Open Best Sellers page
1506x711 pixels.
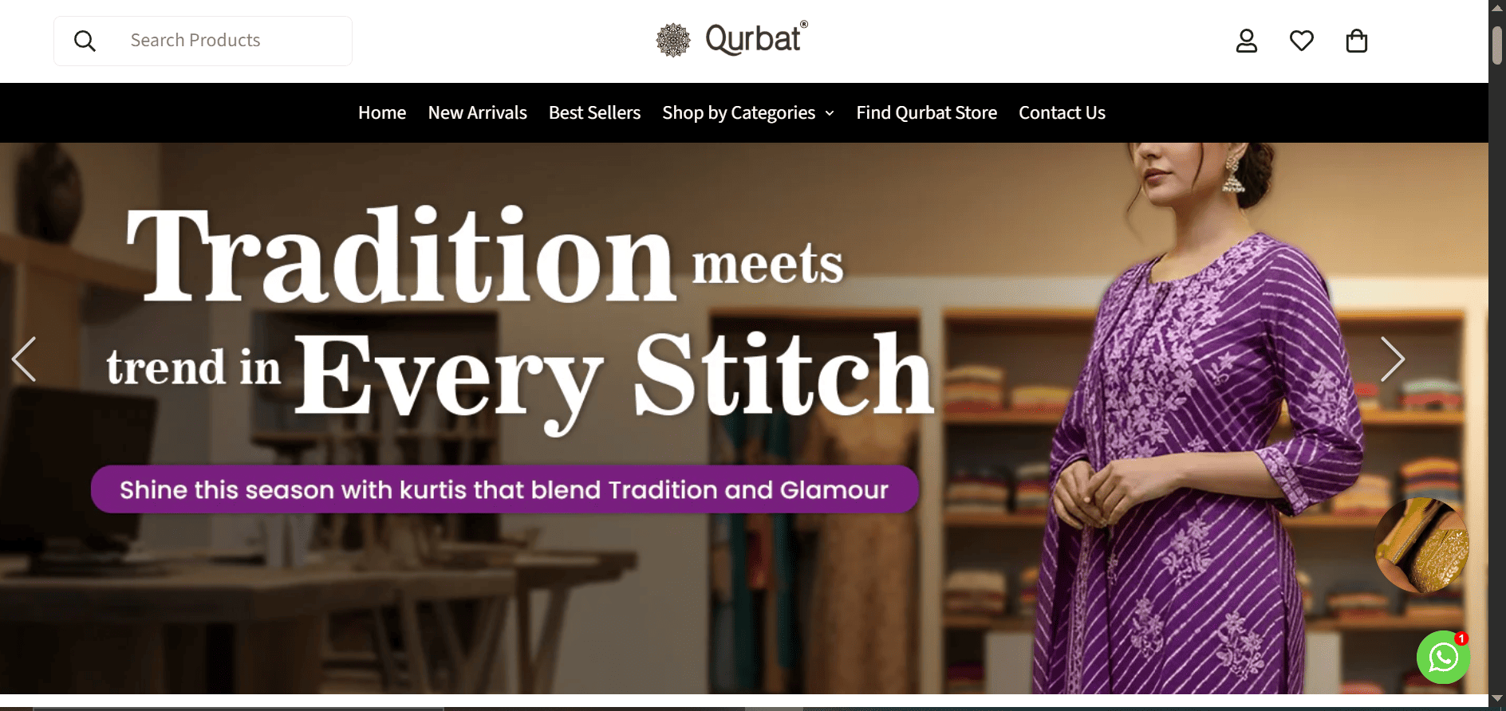click(x=594, y=113)
